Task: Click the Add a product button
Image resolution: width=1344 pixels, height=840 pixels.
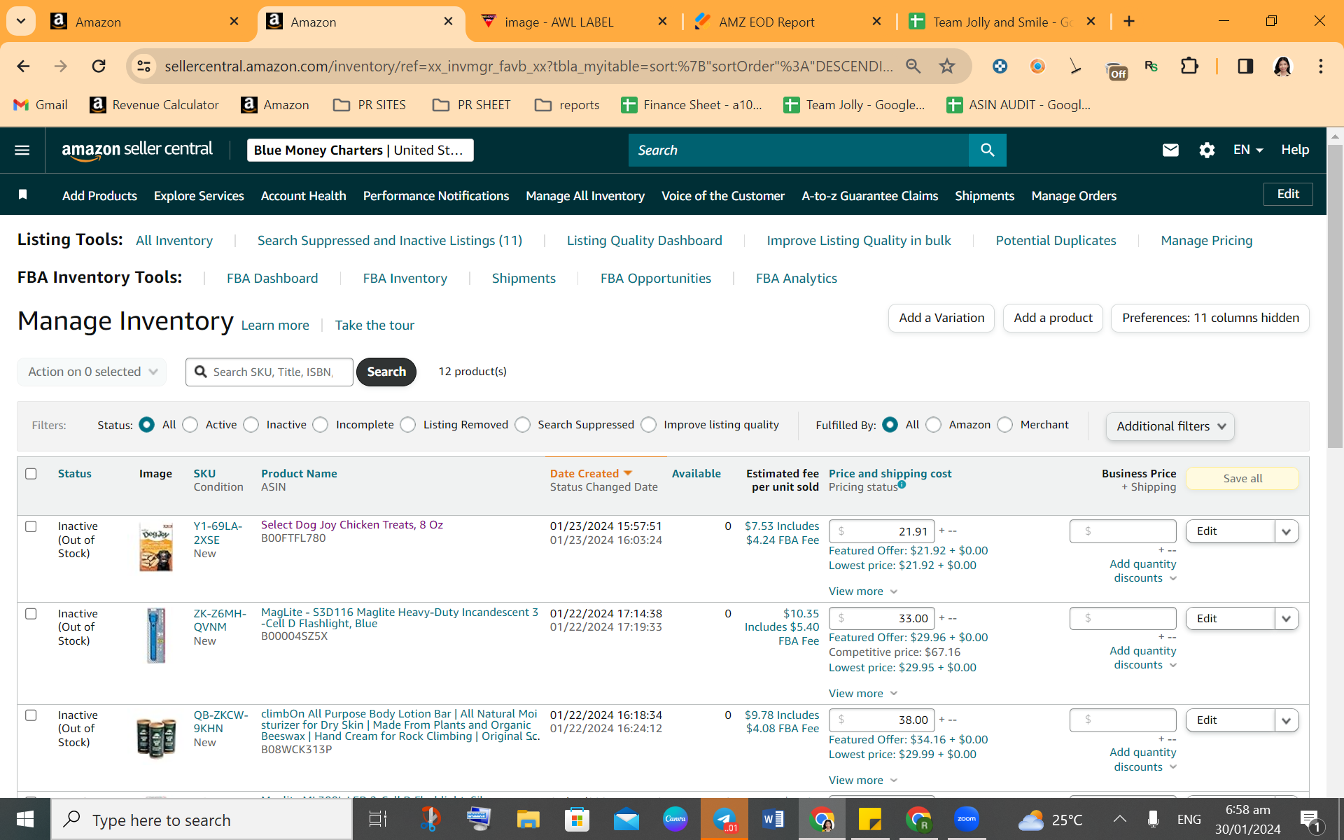Action: coord(1053,318)
